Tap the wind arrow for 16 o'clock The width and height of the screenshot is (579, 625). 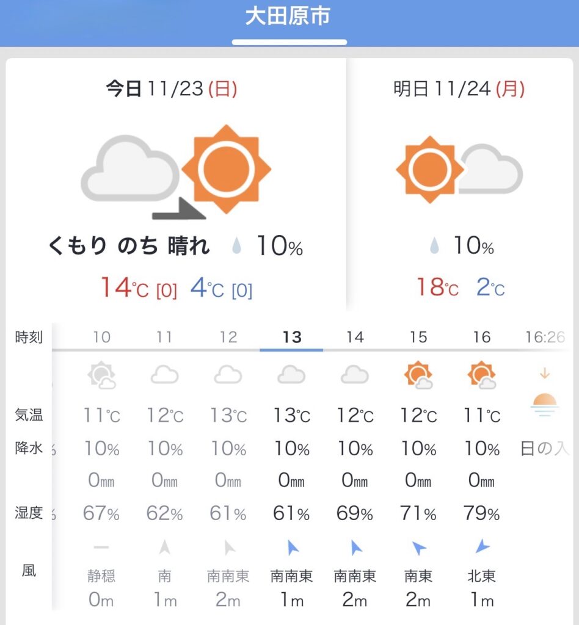coord(482,547)
